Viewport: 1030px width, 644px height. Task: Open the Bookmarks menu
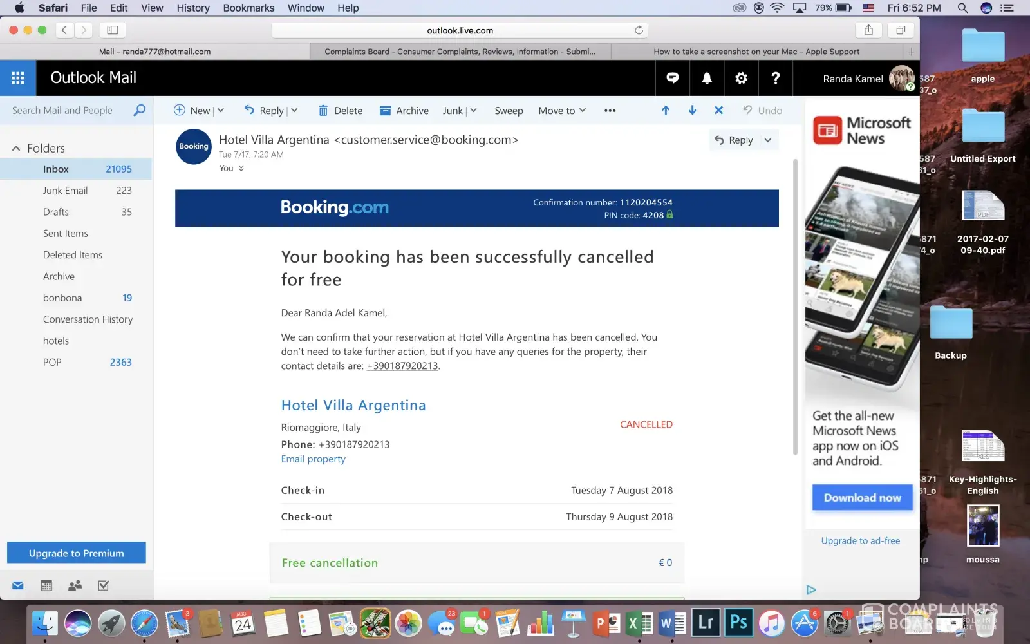[248, 8]
